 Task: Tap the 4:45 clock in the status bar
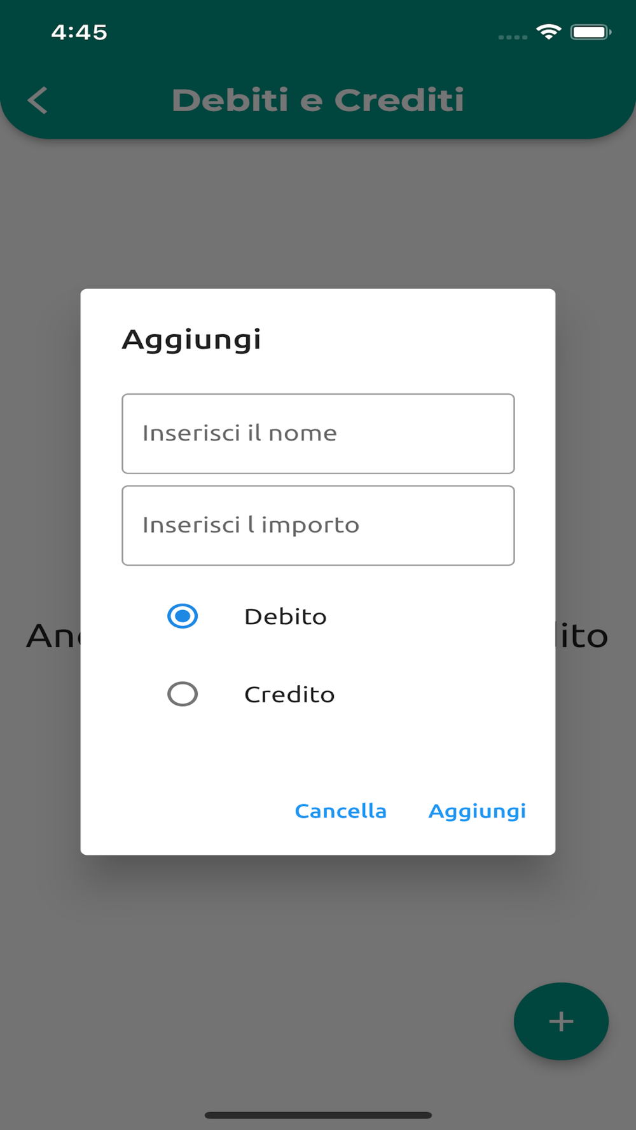[79, 32]
